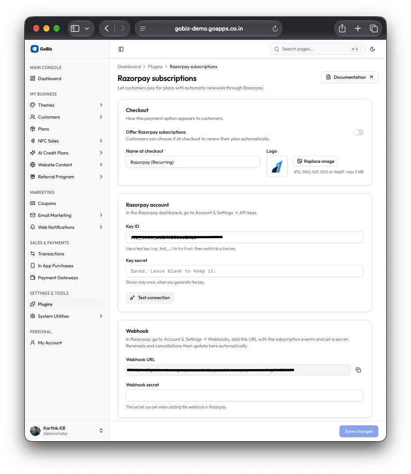The width and height of the screenshot is (411, 474).
Task: Click Test connection button
Action: click(x=150, y=298)
